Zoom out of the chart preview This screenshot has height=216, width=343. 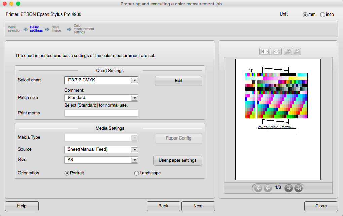coord(297,51)
